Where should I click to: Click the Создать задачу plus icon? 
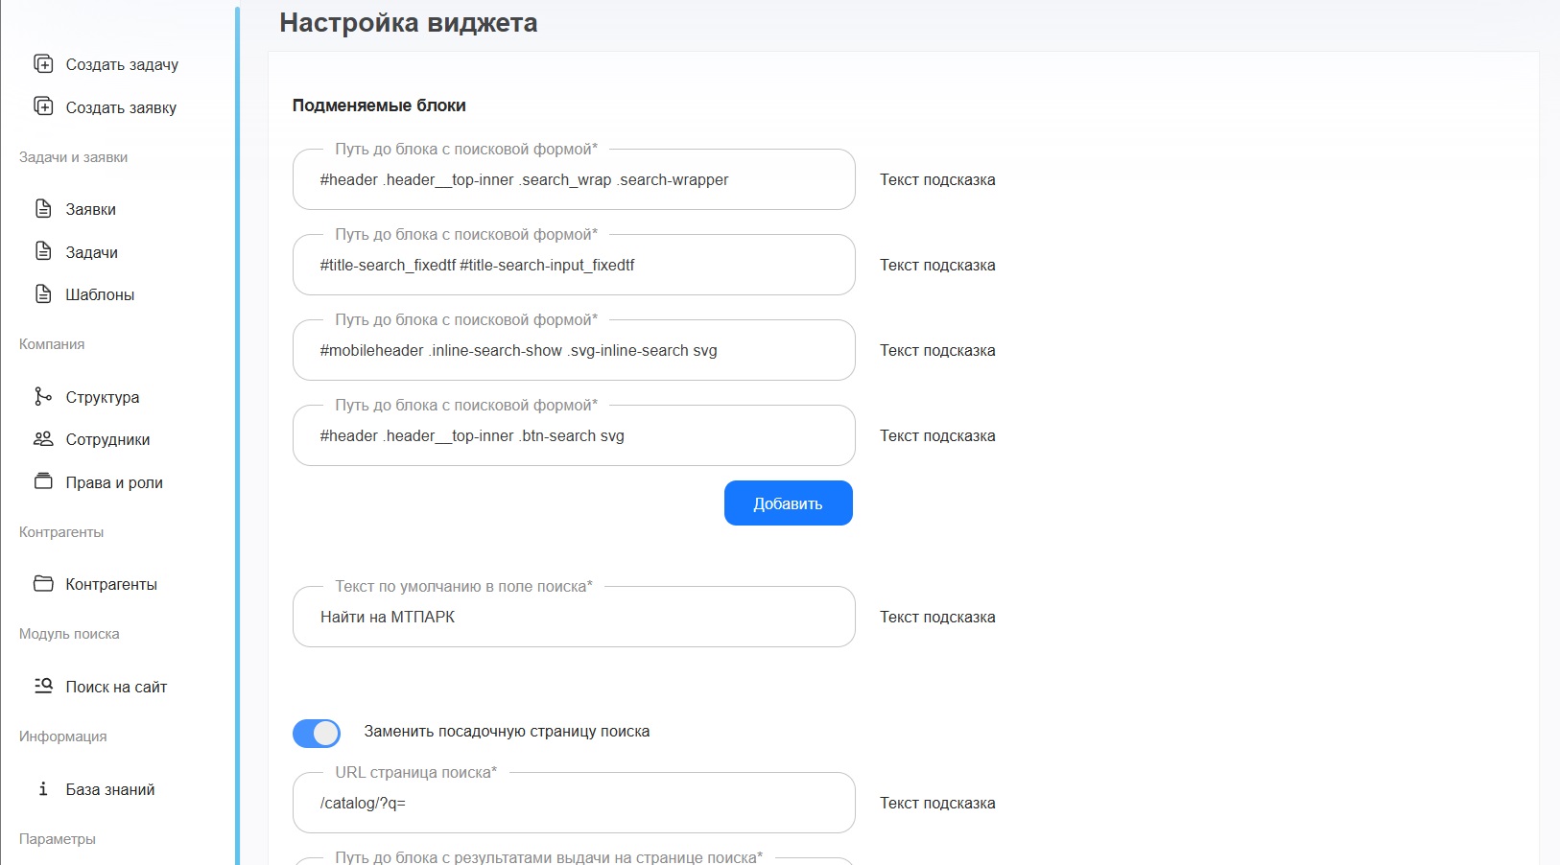click(43, 63)
